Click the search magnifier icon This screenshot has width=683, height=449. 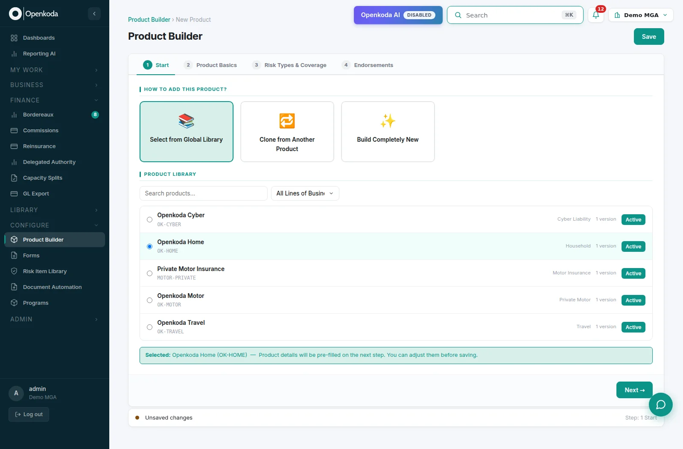point(458,15)
